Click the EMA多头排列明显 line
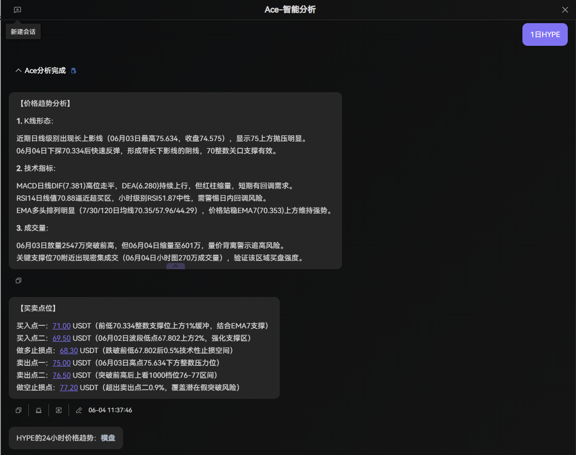Screen dimensions: 576x455 click(176, 211)
